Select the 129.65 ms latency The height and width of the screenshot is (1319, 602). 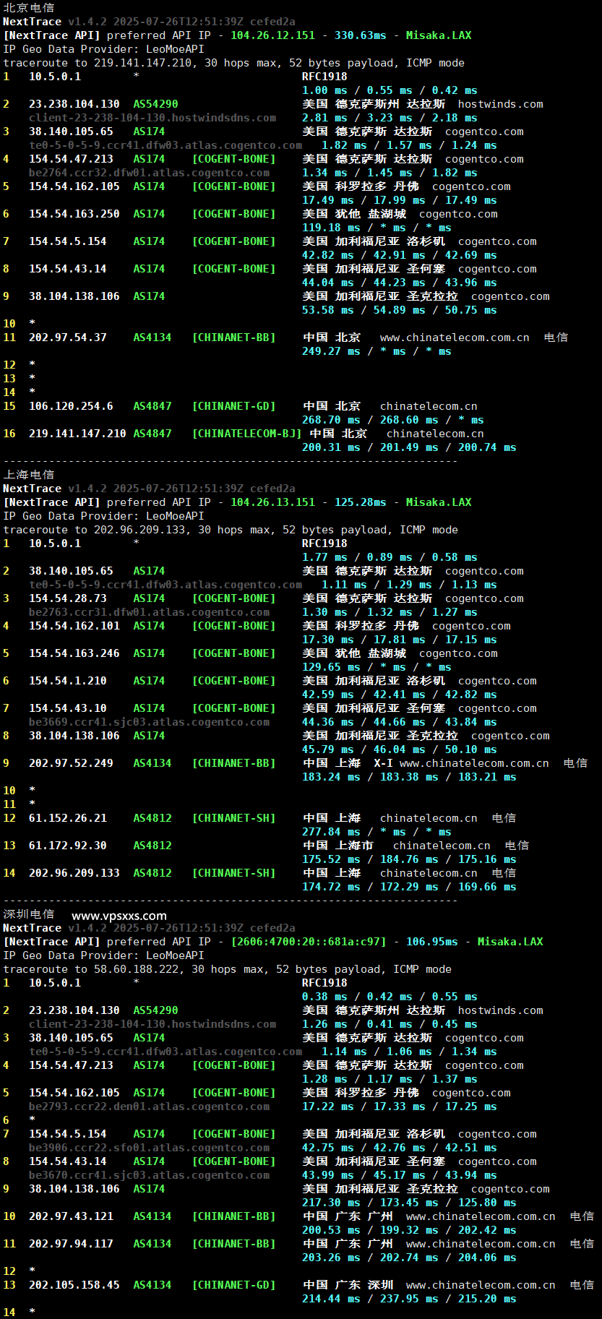click(331, 667)
